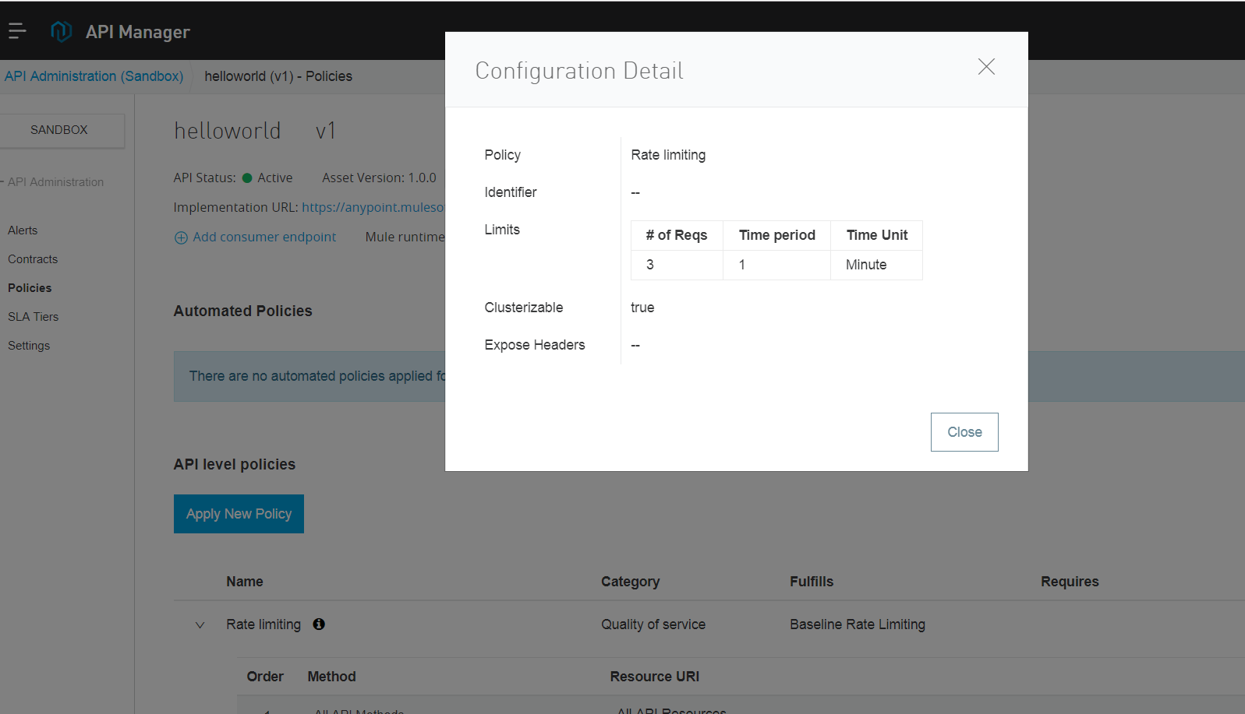The image size is (1245, 714).
Task: Collapse the Rate limiting policy row
Action: tap(200, 624)
